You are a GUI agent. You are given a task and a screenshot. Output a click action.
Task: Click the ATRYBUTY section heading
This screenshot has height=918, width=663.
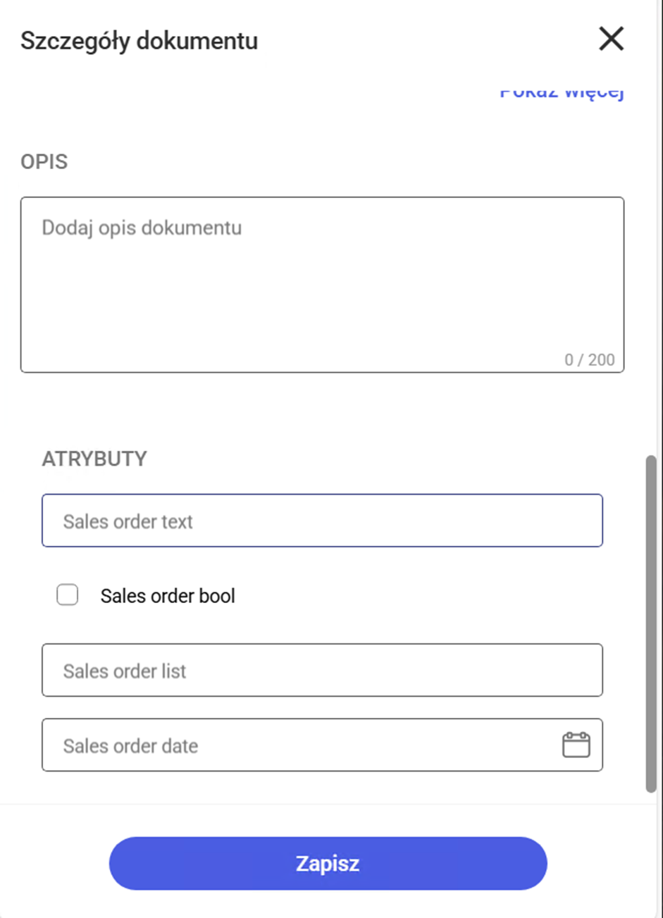(x=94, y=459)
